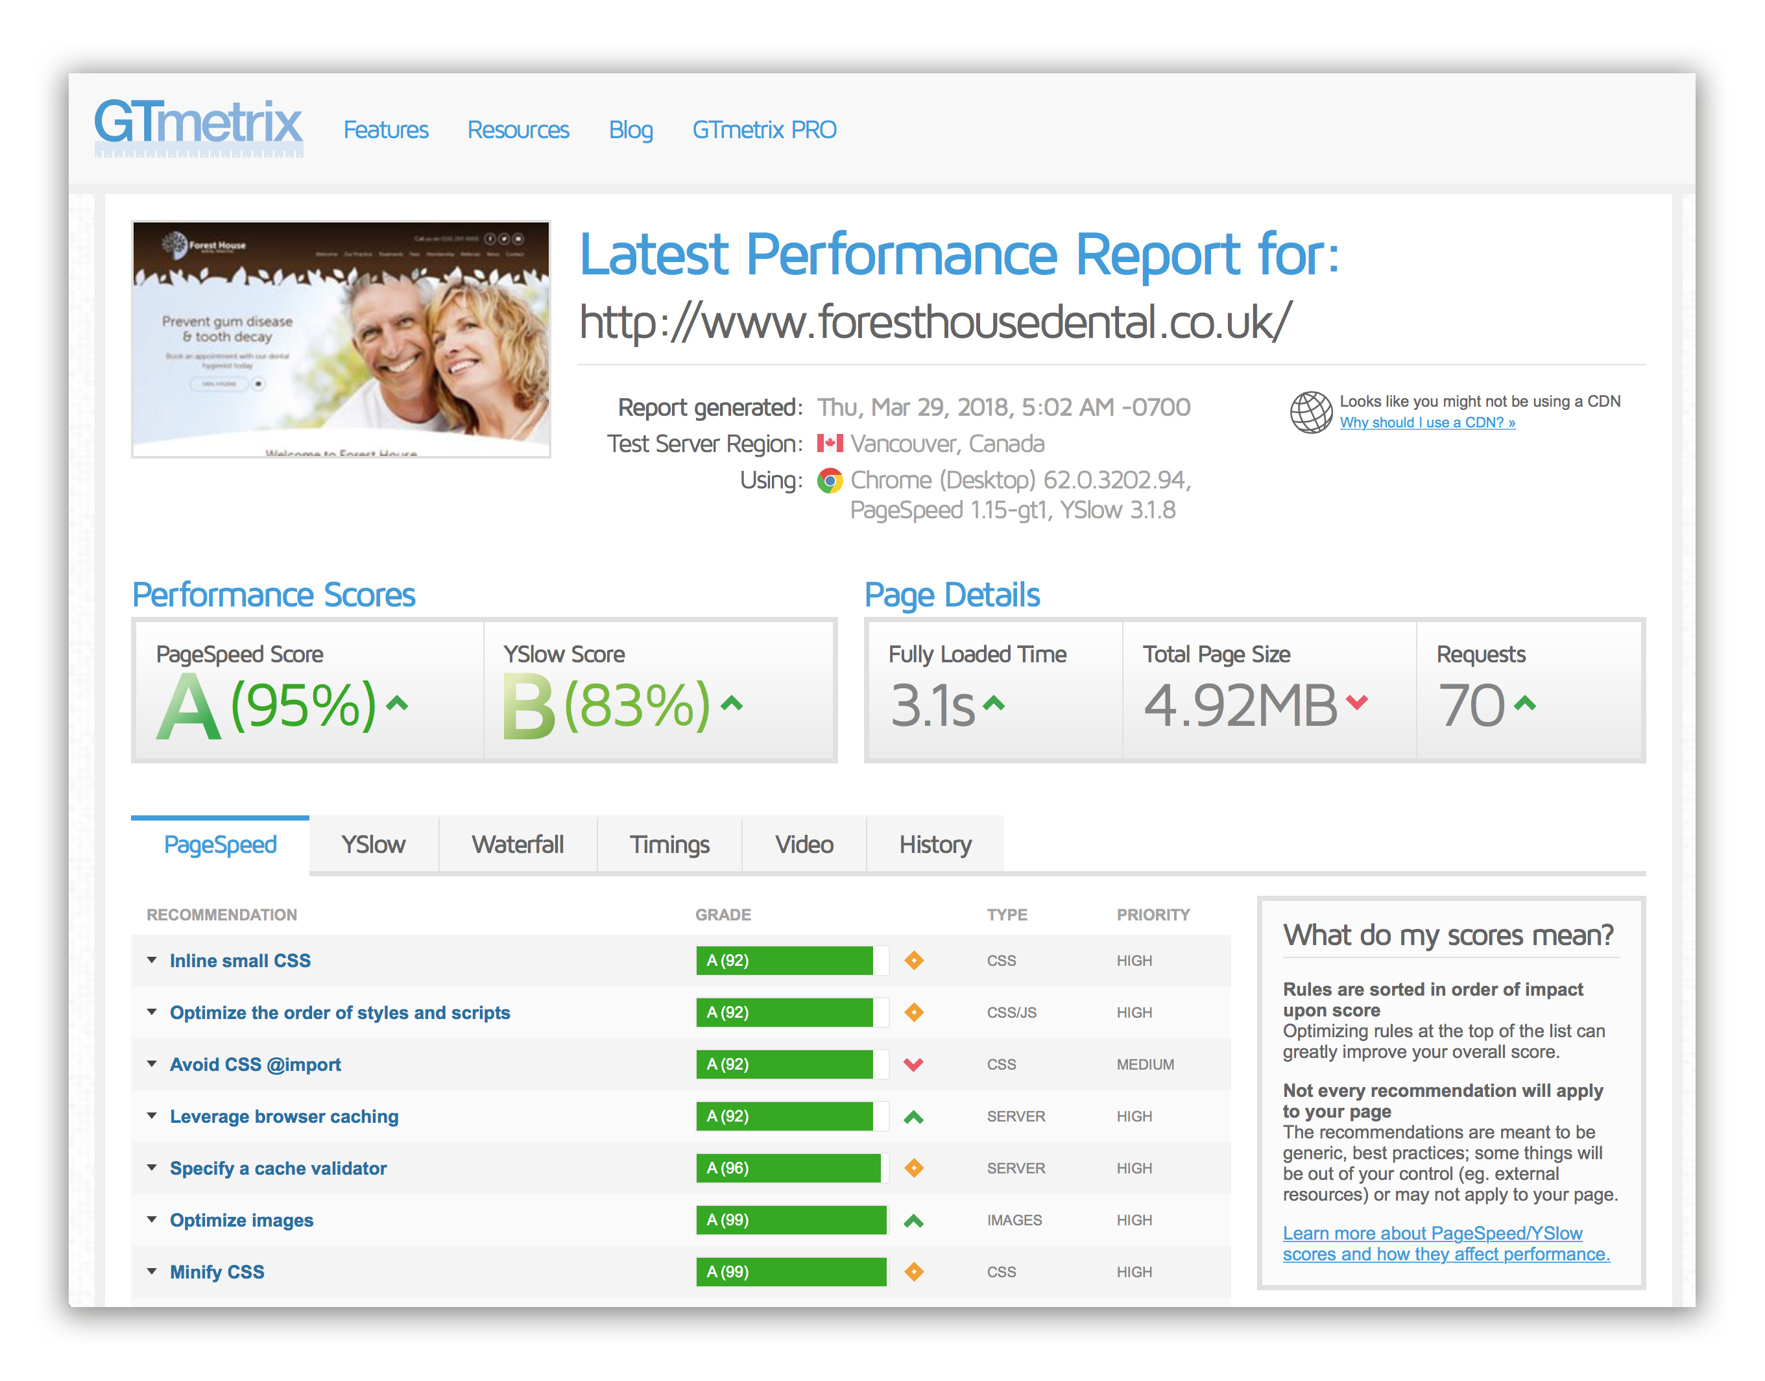Click the 4.92MB total page size value
Screen dimensions: 1765x1381
pos(1241,706)
